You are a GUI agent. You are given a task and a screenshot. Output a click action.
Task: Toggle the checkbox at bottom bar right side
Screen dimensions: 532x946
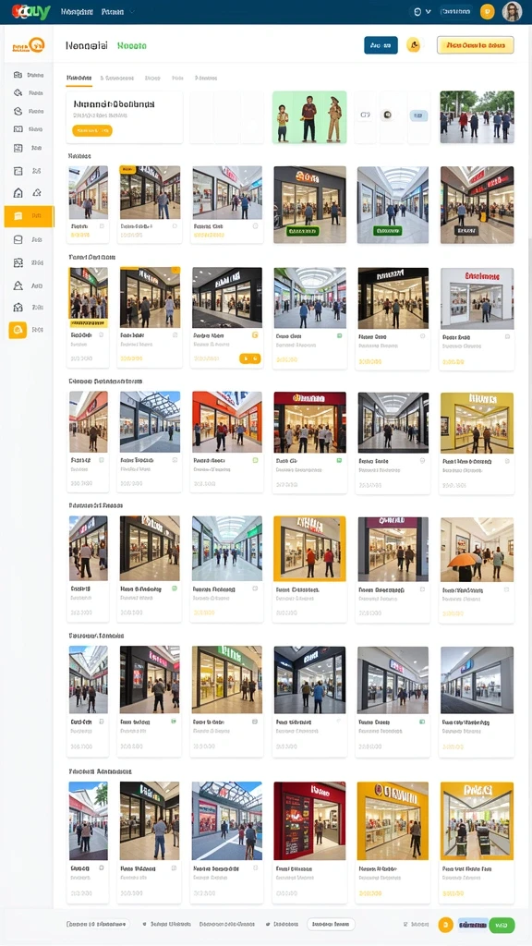click(x=405, y=924)
